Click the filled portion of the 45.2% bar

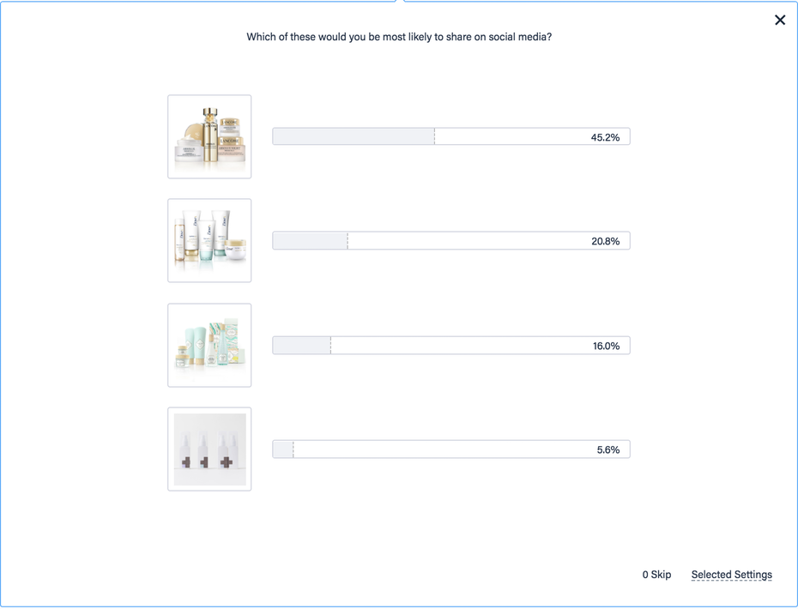pos(354,136)
